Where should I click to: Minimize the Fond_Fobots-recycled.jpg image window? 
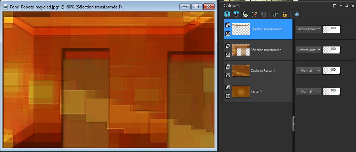[x=185, y=7]
